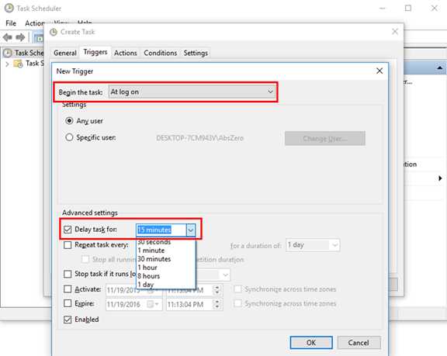Switch to the Triggers tab

pyautogui.click(x=95, y=52)
